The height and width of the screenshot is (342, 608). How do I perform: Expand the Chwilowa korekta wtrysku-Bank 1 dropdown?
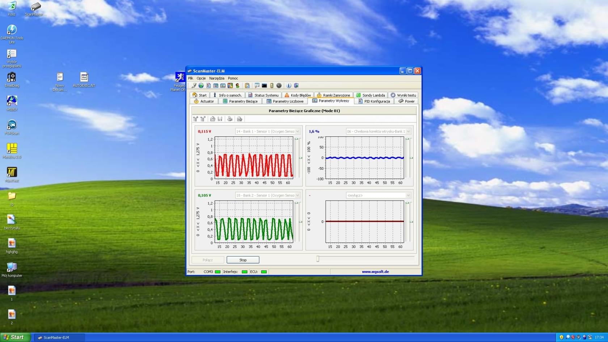point(408,131)
